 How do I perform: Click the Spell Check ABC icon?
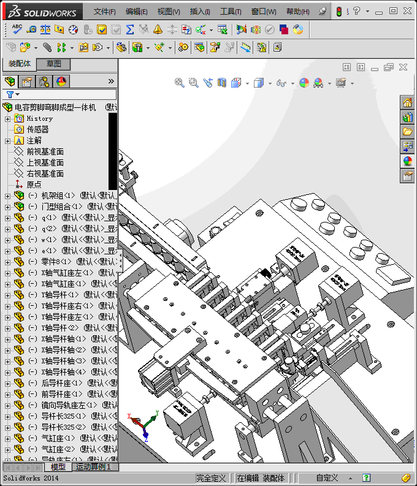pyautogui.click(x=17, y=29)
